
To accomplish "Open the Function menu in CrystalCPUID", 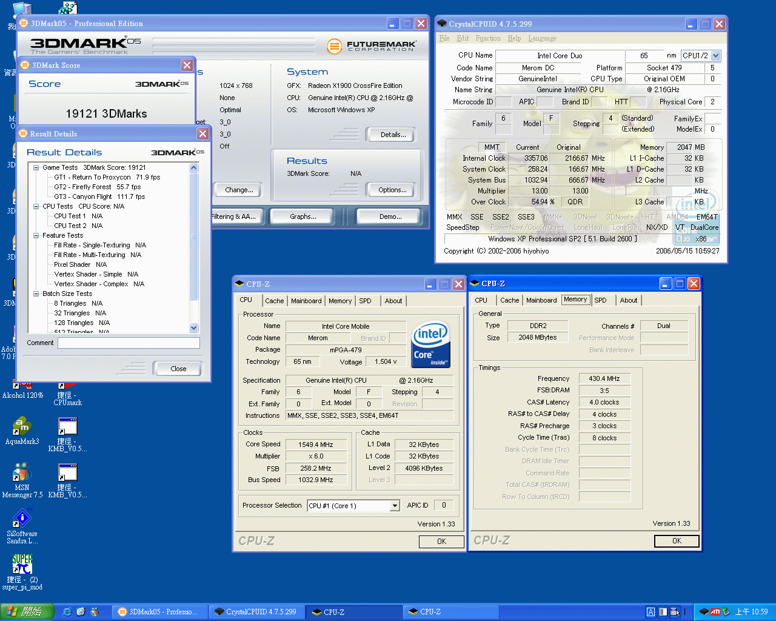I will click(x=488, y=38).
